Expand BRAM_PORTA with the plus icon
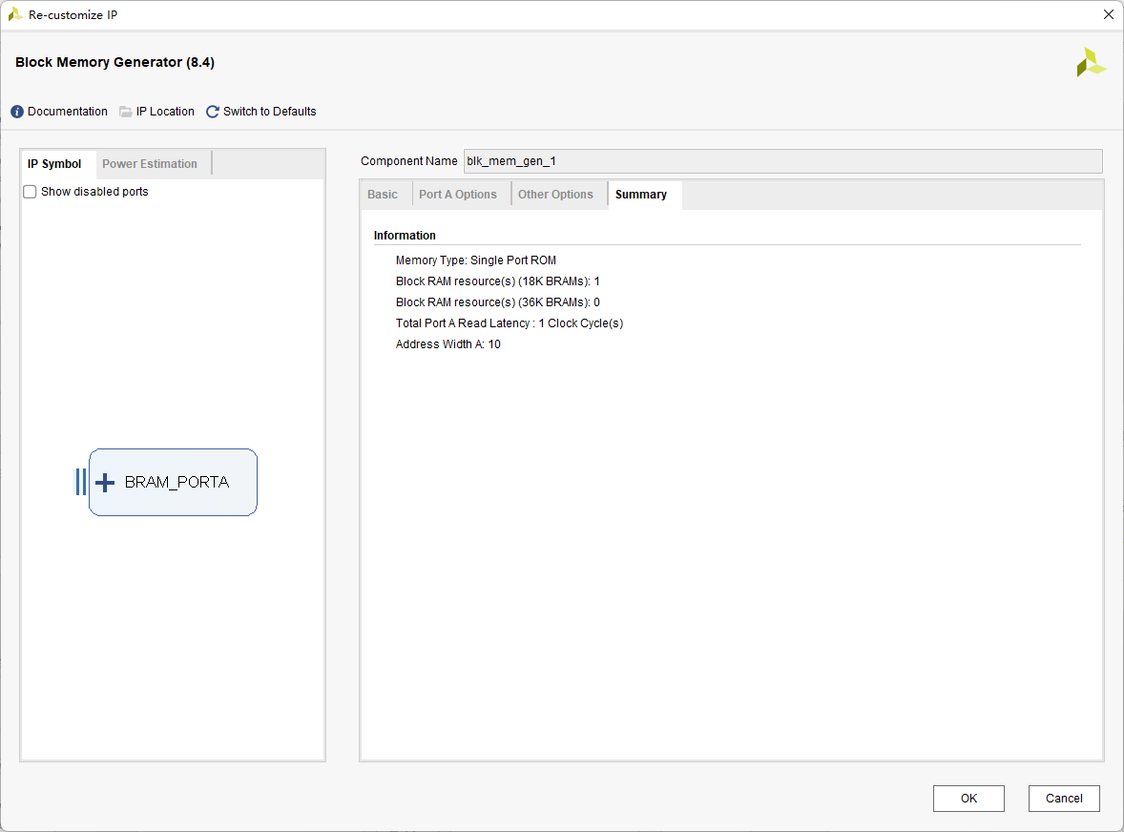Screen dimensions: 1124x832 click(x=105, y=482)
